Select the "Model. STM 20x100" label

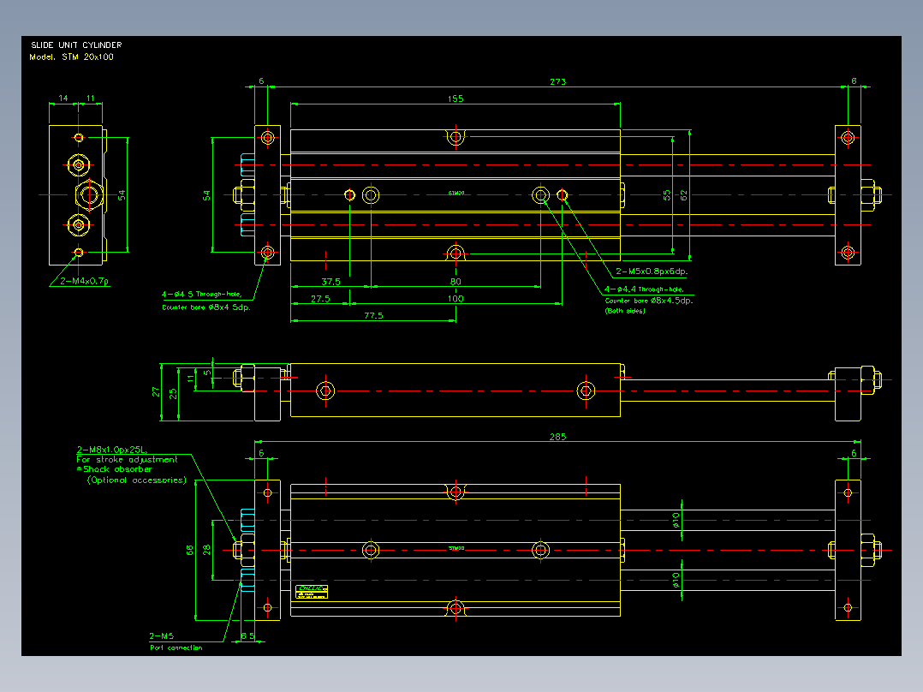coord(71,57)
